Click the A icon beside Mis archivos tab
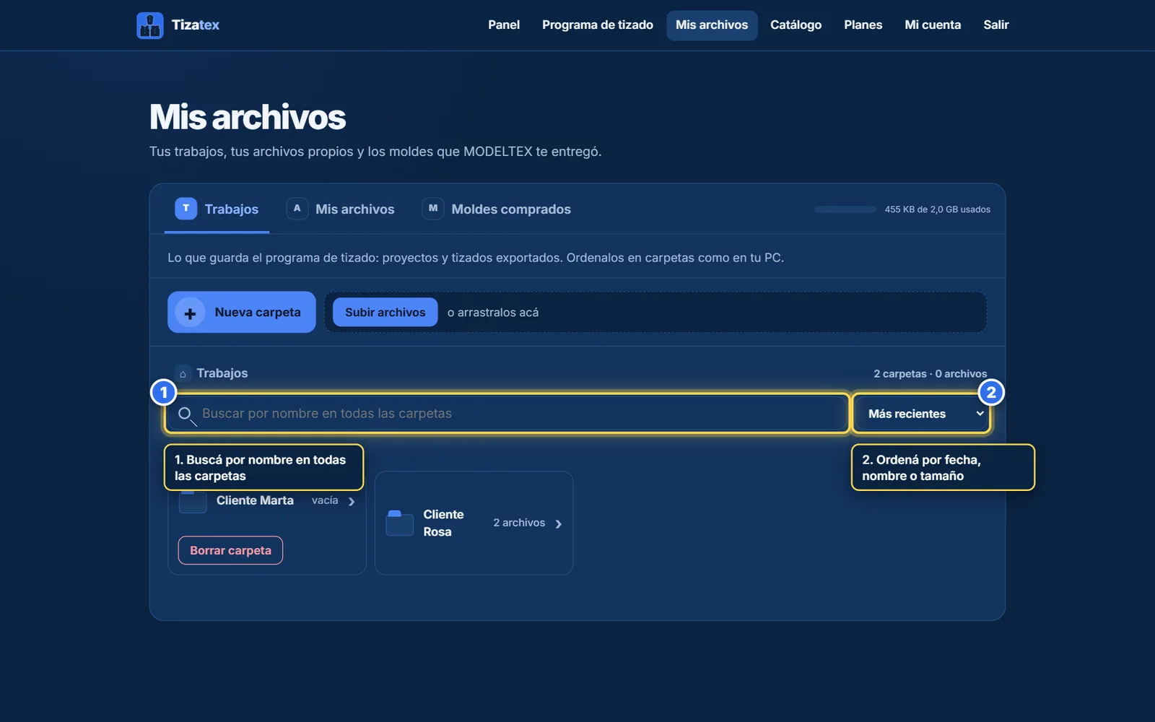Viewport: 1155px width, 722px height. [x=297, y=208]
